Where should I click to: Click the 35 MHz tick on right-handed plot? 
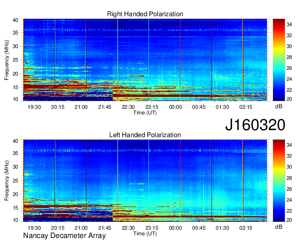(x=15, y=33)
